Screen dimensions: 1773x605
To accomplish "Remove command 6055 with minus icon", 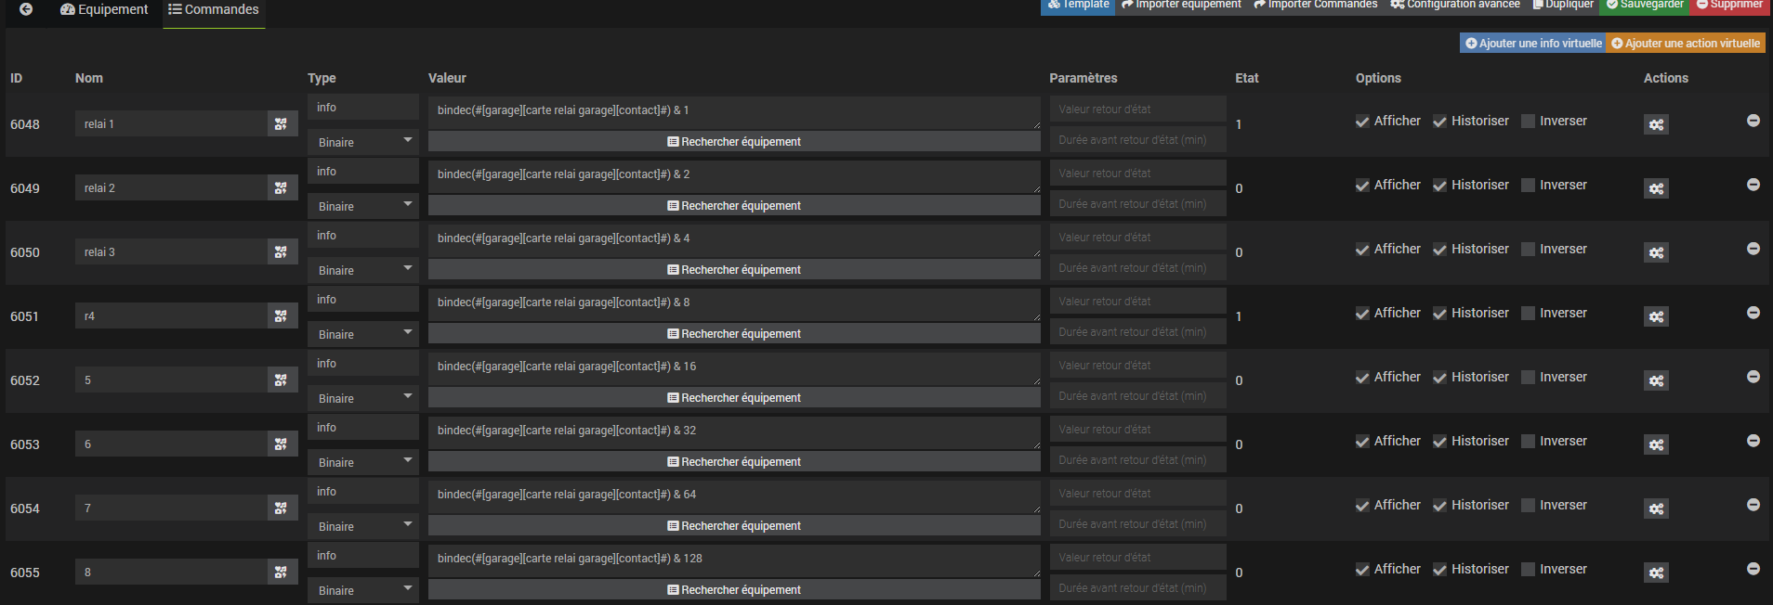I will (1753, 569).
